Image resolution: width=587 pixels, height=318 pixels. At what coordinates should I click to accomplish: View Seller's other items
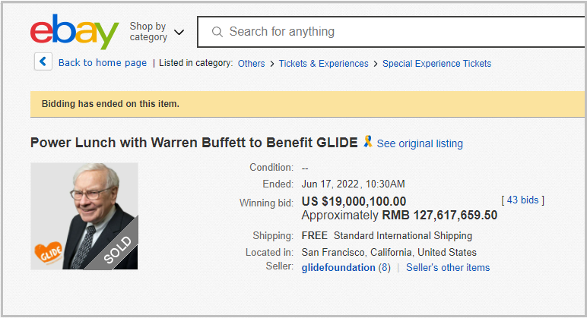(x=448, y=268)
